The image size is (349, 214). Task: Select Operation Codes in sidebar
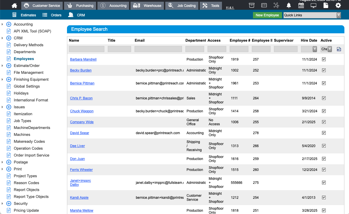[x=28, y=149]
